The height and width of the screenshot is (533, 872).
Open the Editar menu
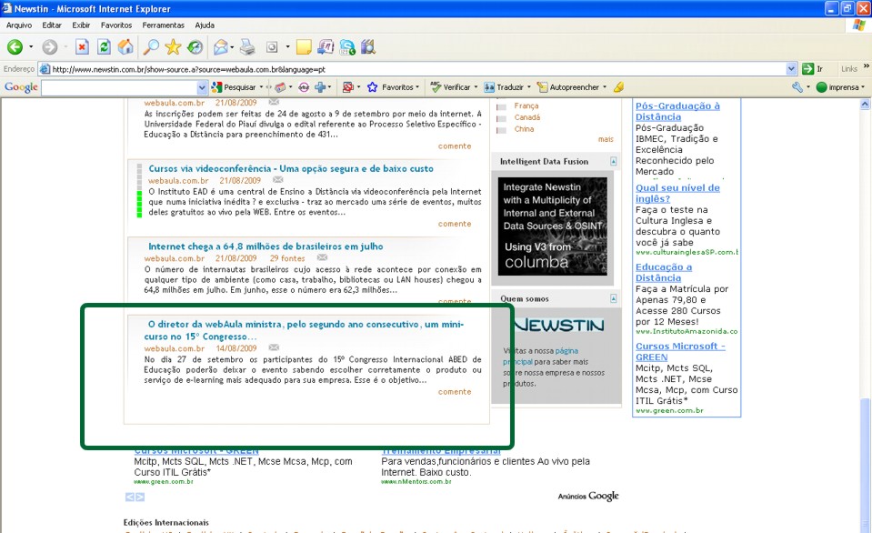pyautogui.click(x=52, y=25)
